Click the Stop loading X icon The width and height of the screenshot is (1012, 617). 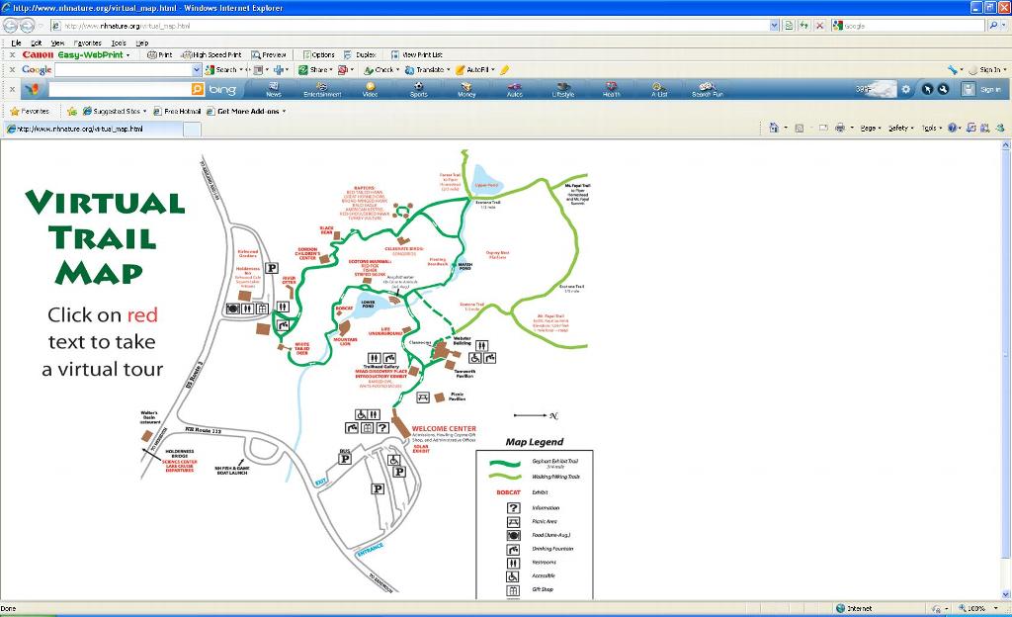click(819, 26)
